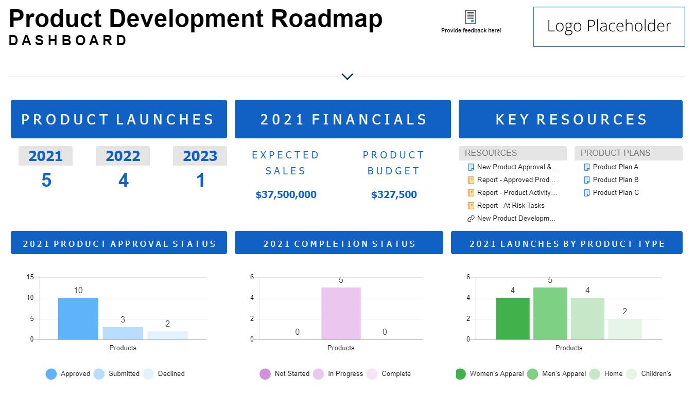Click the Not Started purple legend swatch
The image size is (695, 395).
[265, 374]
